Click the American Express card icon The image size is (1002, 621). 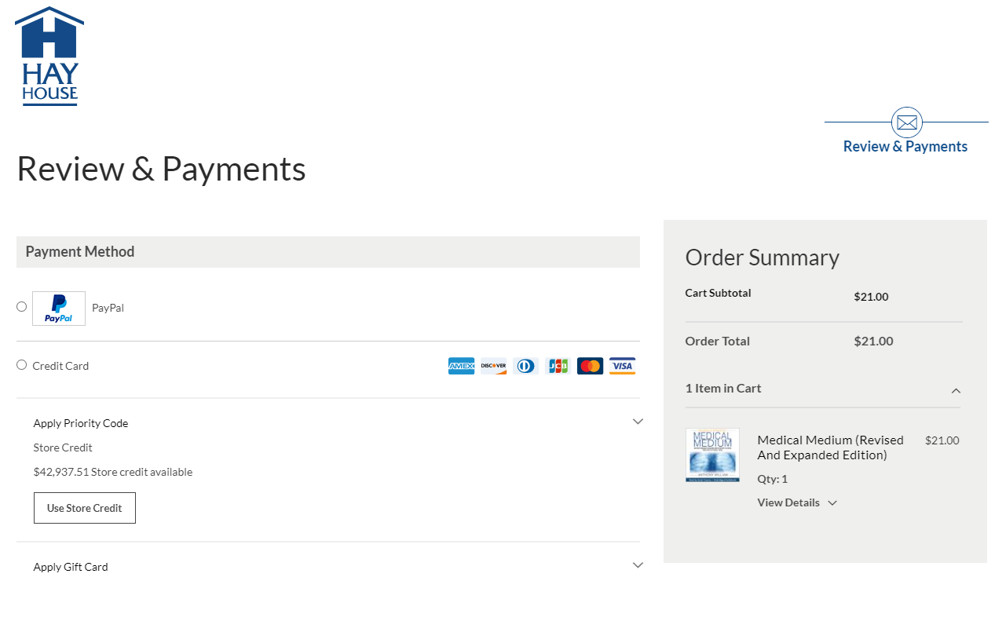point(461,366)
